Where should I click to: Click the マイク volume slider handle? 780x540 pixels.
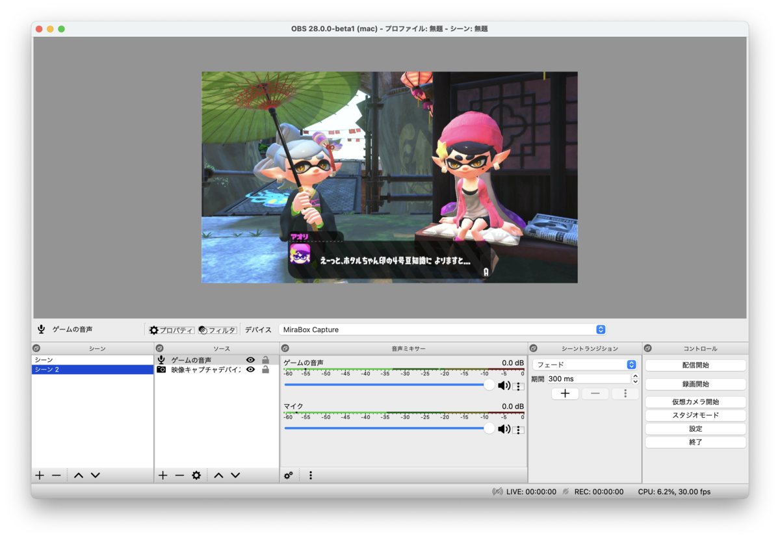(x=489, y=429)
